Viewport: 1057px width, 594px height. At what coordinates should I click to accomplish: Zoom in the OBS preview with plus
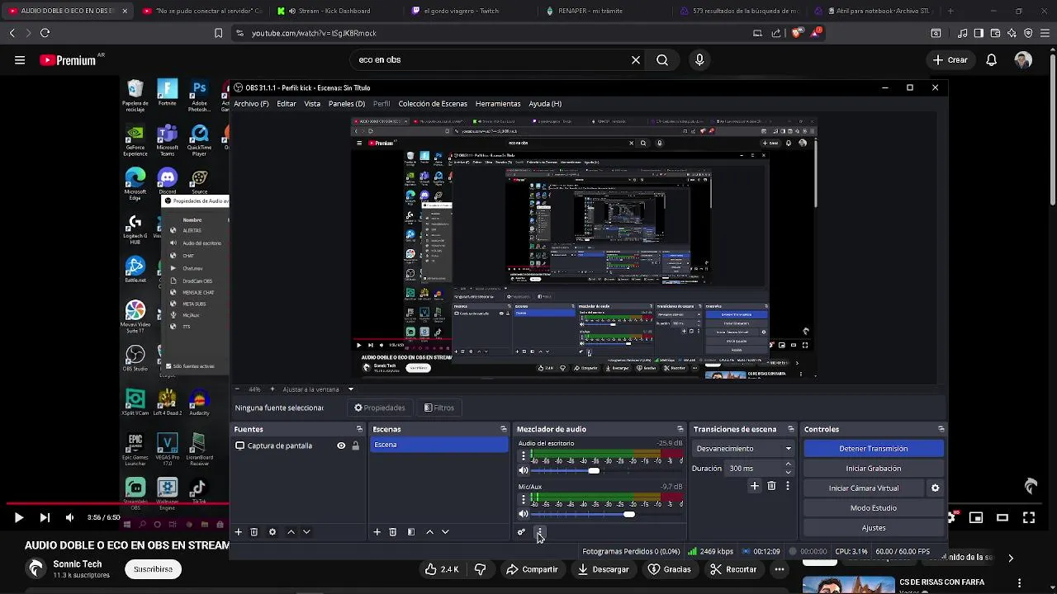tap(272, 389)
